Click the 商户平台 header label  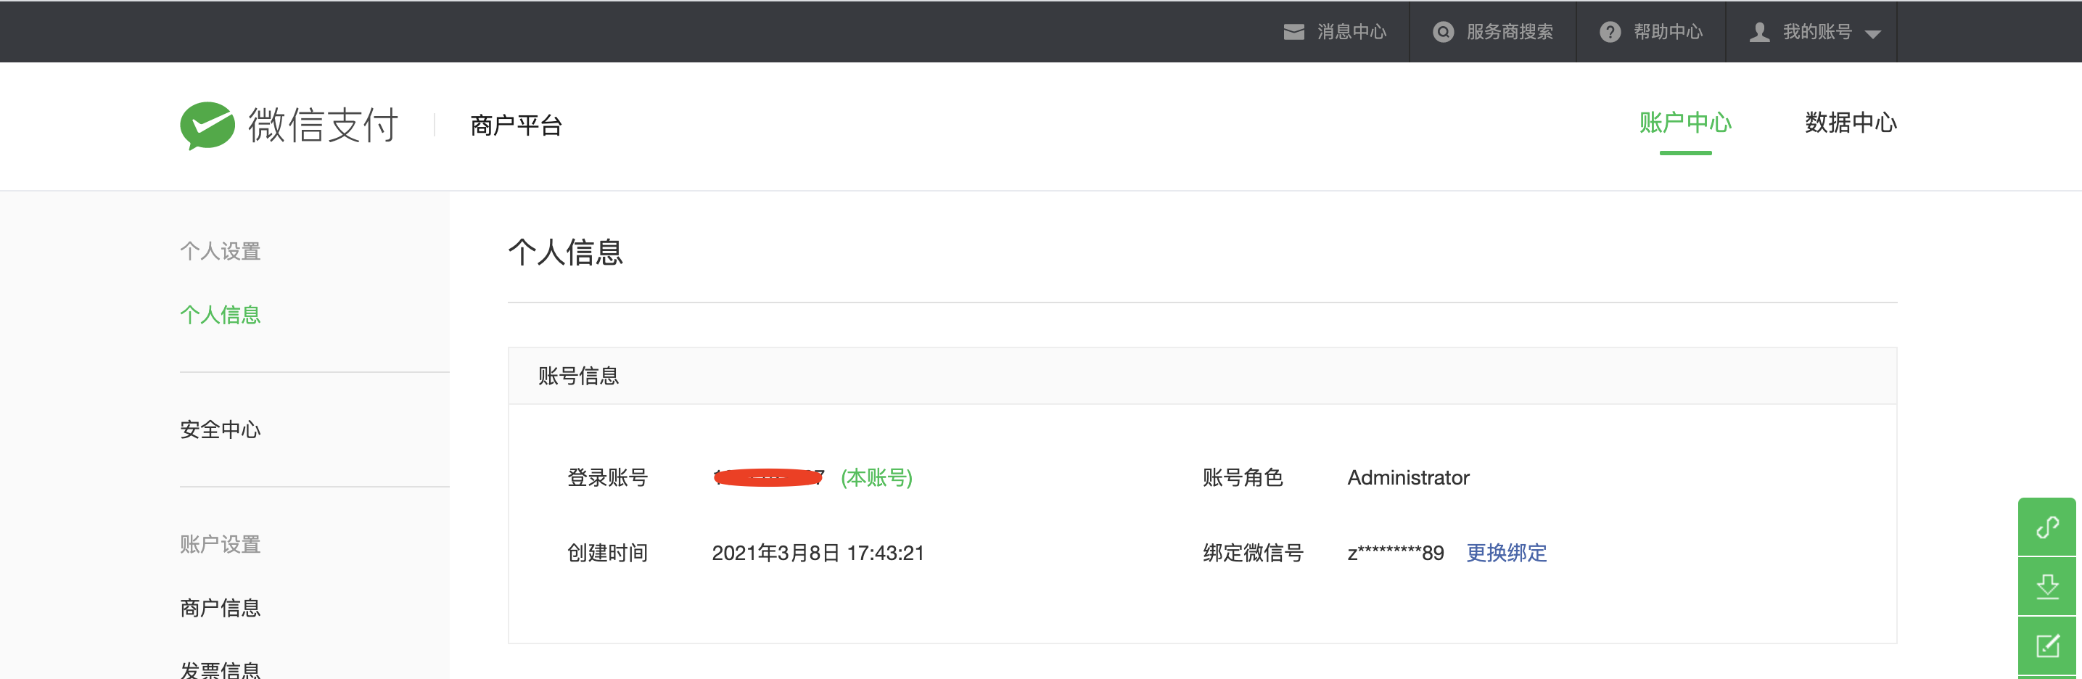click(x=517, y=126)
